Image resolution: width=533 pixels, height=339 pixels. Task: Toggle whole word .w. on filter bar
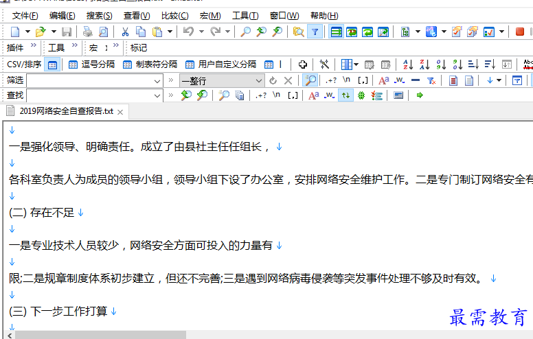click(399, 80)
